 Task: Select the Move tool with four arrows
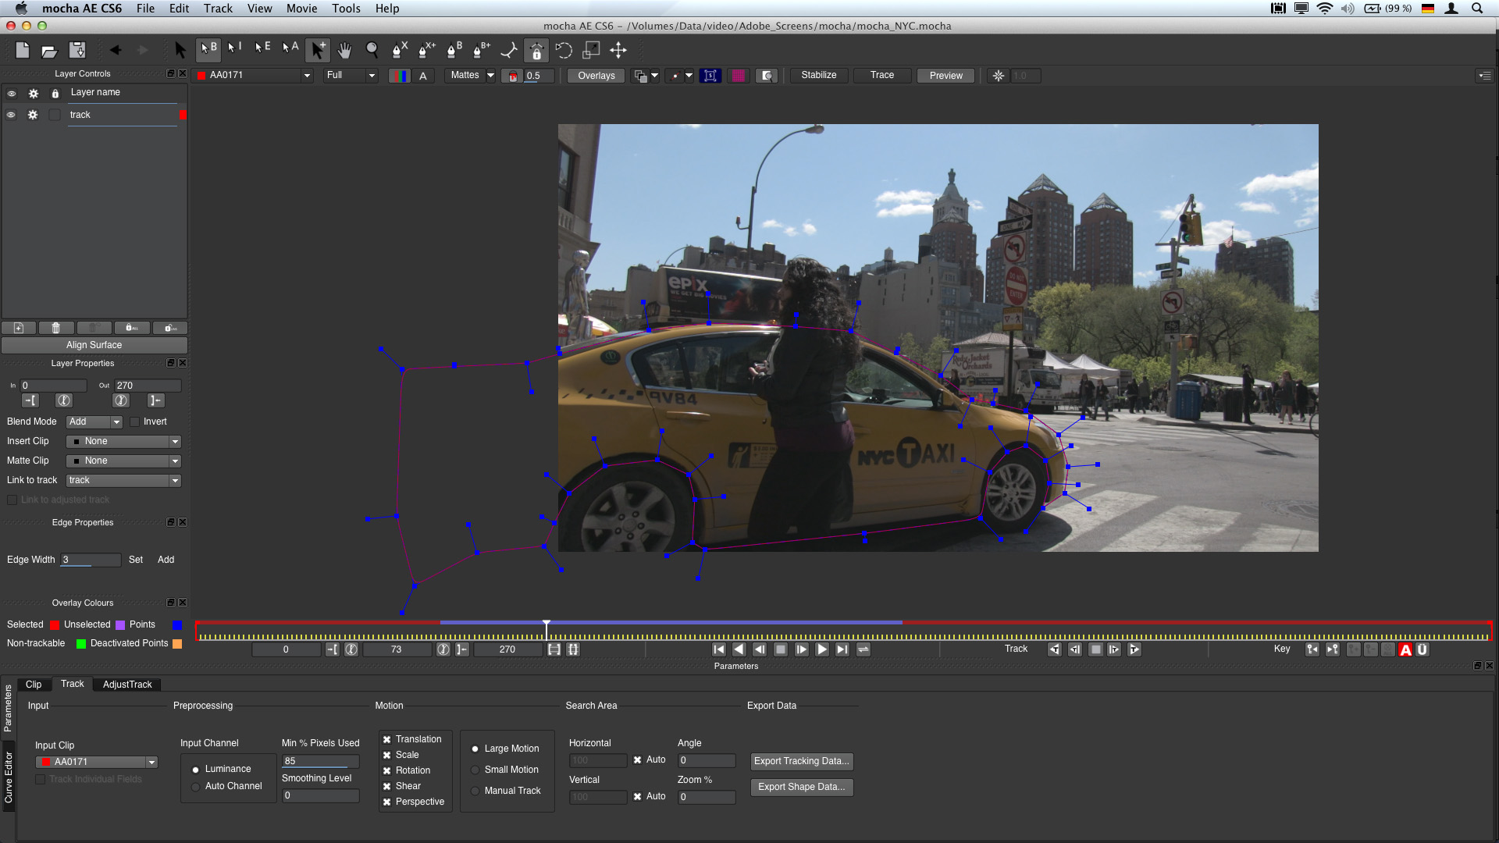(x=618, y=51)
